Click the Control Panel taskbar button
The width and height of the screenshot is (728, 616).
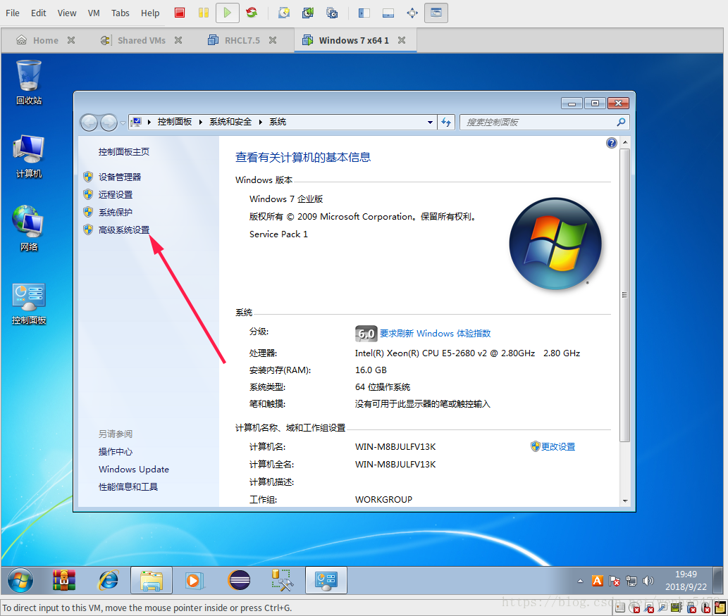[326, 580]
